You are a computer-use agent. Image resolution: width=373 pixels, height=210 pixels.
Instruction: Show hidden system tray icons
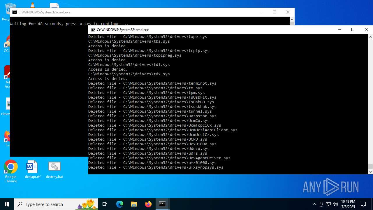(314, 204)
